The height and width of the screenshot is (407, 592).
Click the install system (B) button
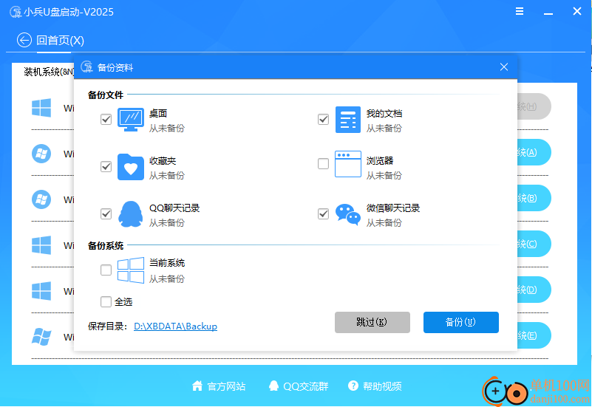pyautogui.click(x=534, y=198)
